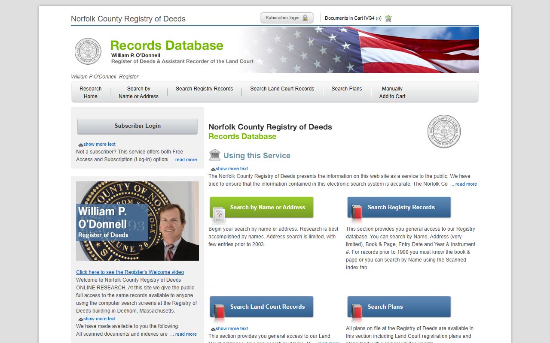
Task: Open the Research Home menu item
Action: [x=91, y=92]
